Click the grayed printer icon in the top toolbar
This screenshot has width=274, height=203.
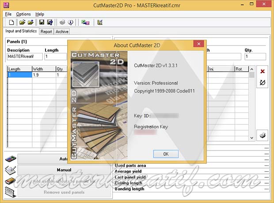click(62, 23)
